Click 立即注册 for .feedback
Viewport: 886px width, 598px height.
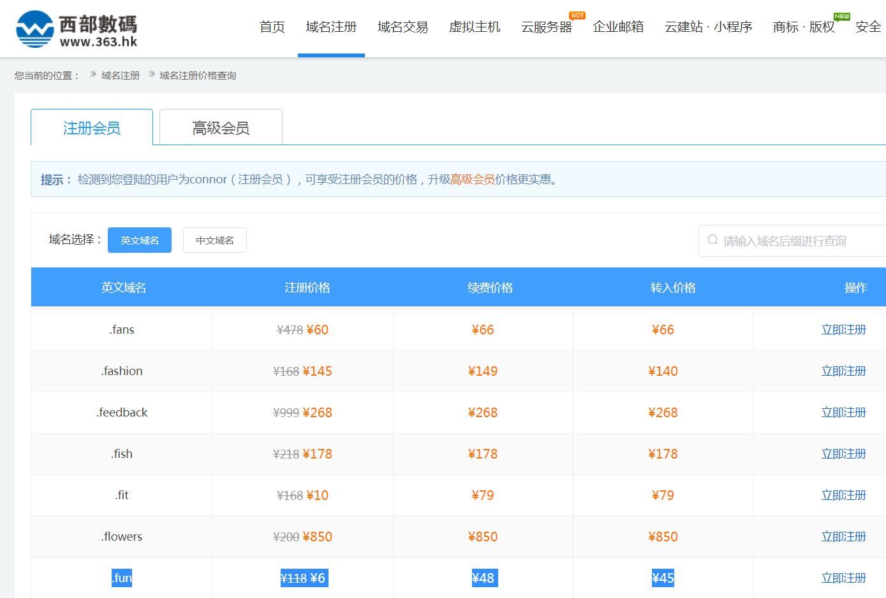tap(843, 412)
